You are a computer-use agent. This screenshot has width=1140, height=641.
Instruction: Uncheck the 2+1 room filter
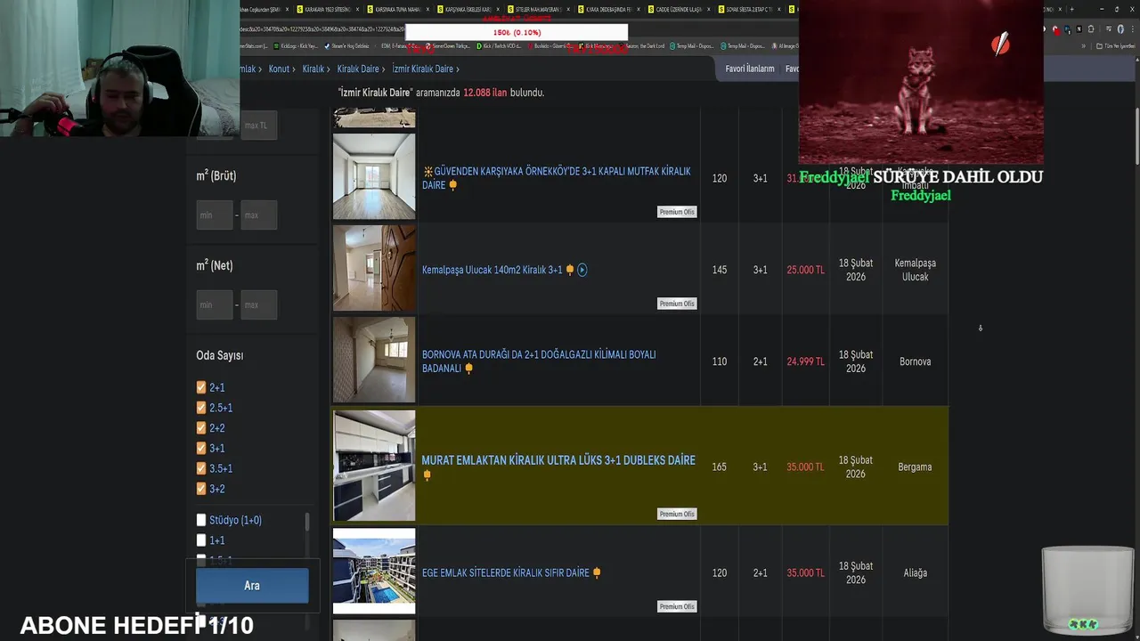pos(201,387)
